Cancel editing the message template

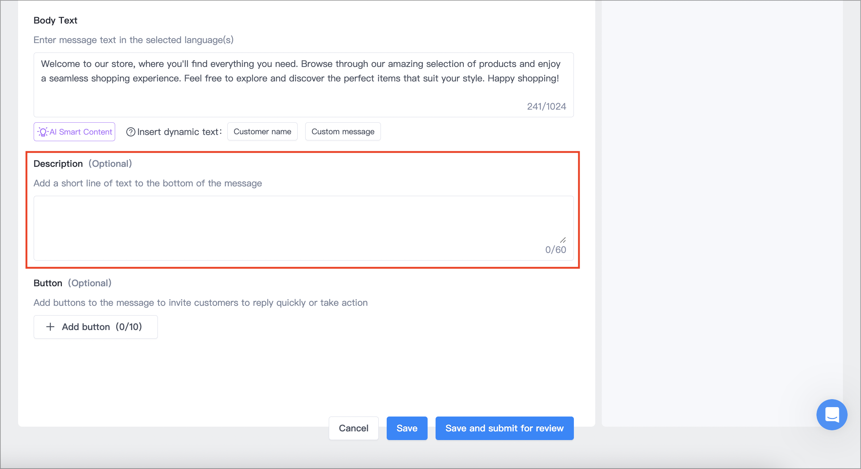point(353,428)
